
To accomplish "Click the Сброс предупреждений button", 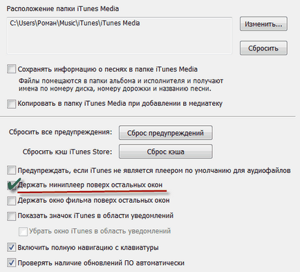I will click(x=165, y=133).
